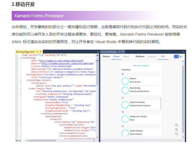Click the split editor icon above scrollbar

(97, 55)
